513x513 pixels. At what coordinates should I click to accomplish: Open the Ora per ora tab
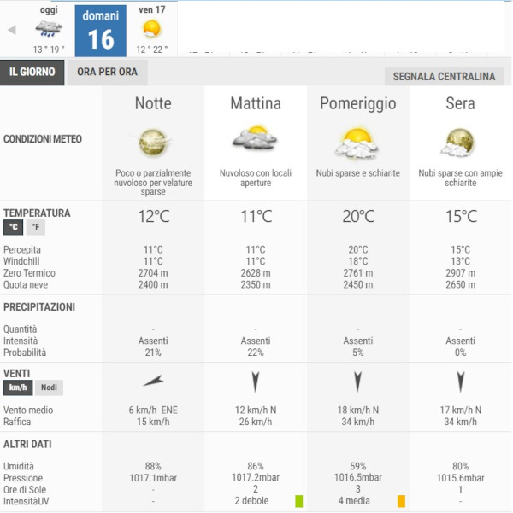[107, 72]
